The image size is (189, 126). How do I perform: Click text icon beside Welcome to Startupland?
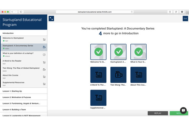[44, 39]
